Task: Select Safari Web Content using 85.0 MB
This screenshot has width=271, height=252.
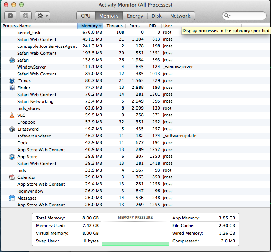Action: 135,74
